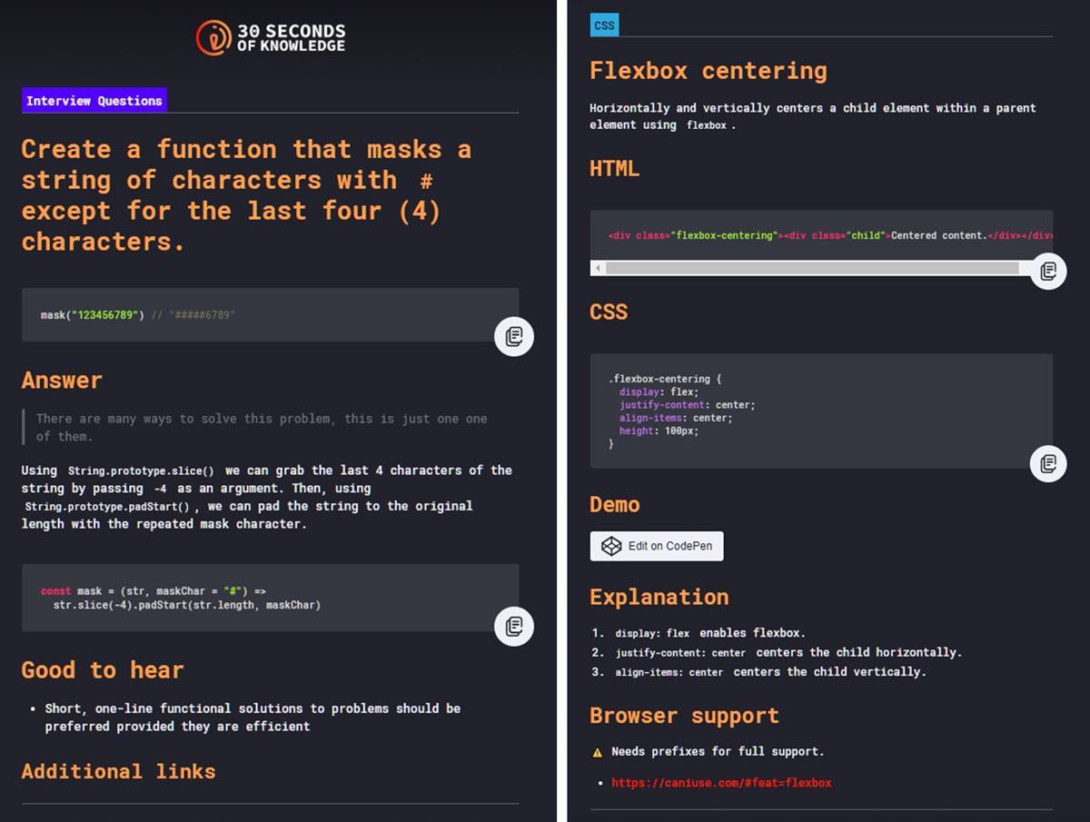Image resolution: width=1090 pixels, height=822 pixels.
Task: Click the HTML code horizontal scrollbar
Action: coord(812,268)
